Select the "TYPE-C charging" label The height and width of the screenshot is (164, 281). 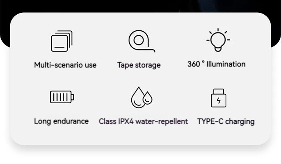[x=226, y=121]
